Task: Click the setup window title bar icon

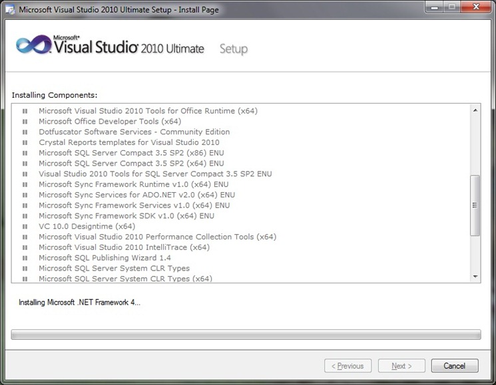Action: tap(11, 10)
